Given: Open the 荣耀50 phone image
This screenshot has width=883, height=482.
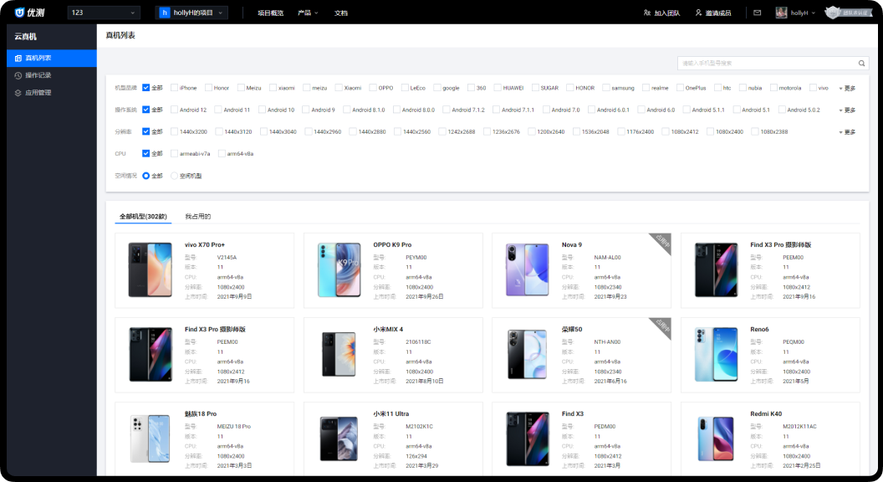Looking at the screenshot, I should (527, 355).
